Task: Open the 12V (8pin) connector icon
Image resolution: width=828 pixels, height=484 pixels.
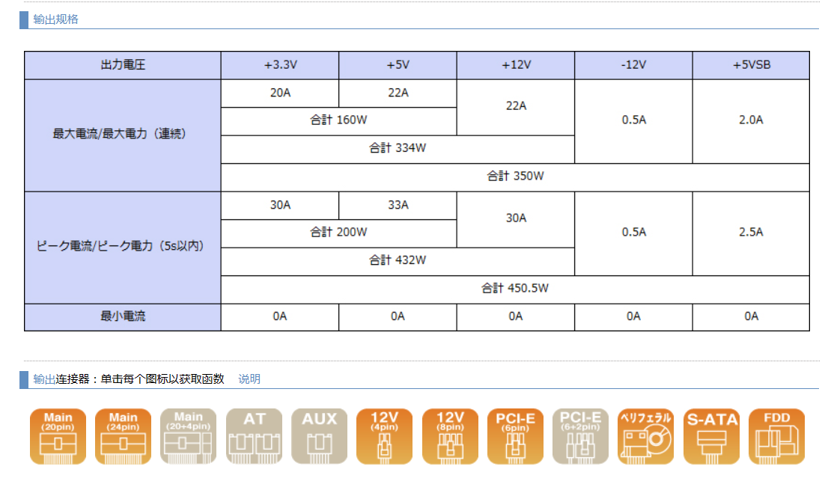Action: 450,436
